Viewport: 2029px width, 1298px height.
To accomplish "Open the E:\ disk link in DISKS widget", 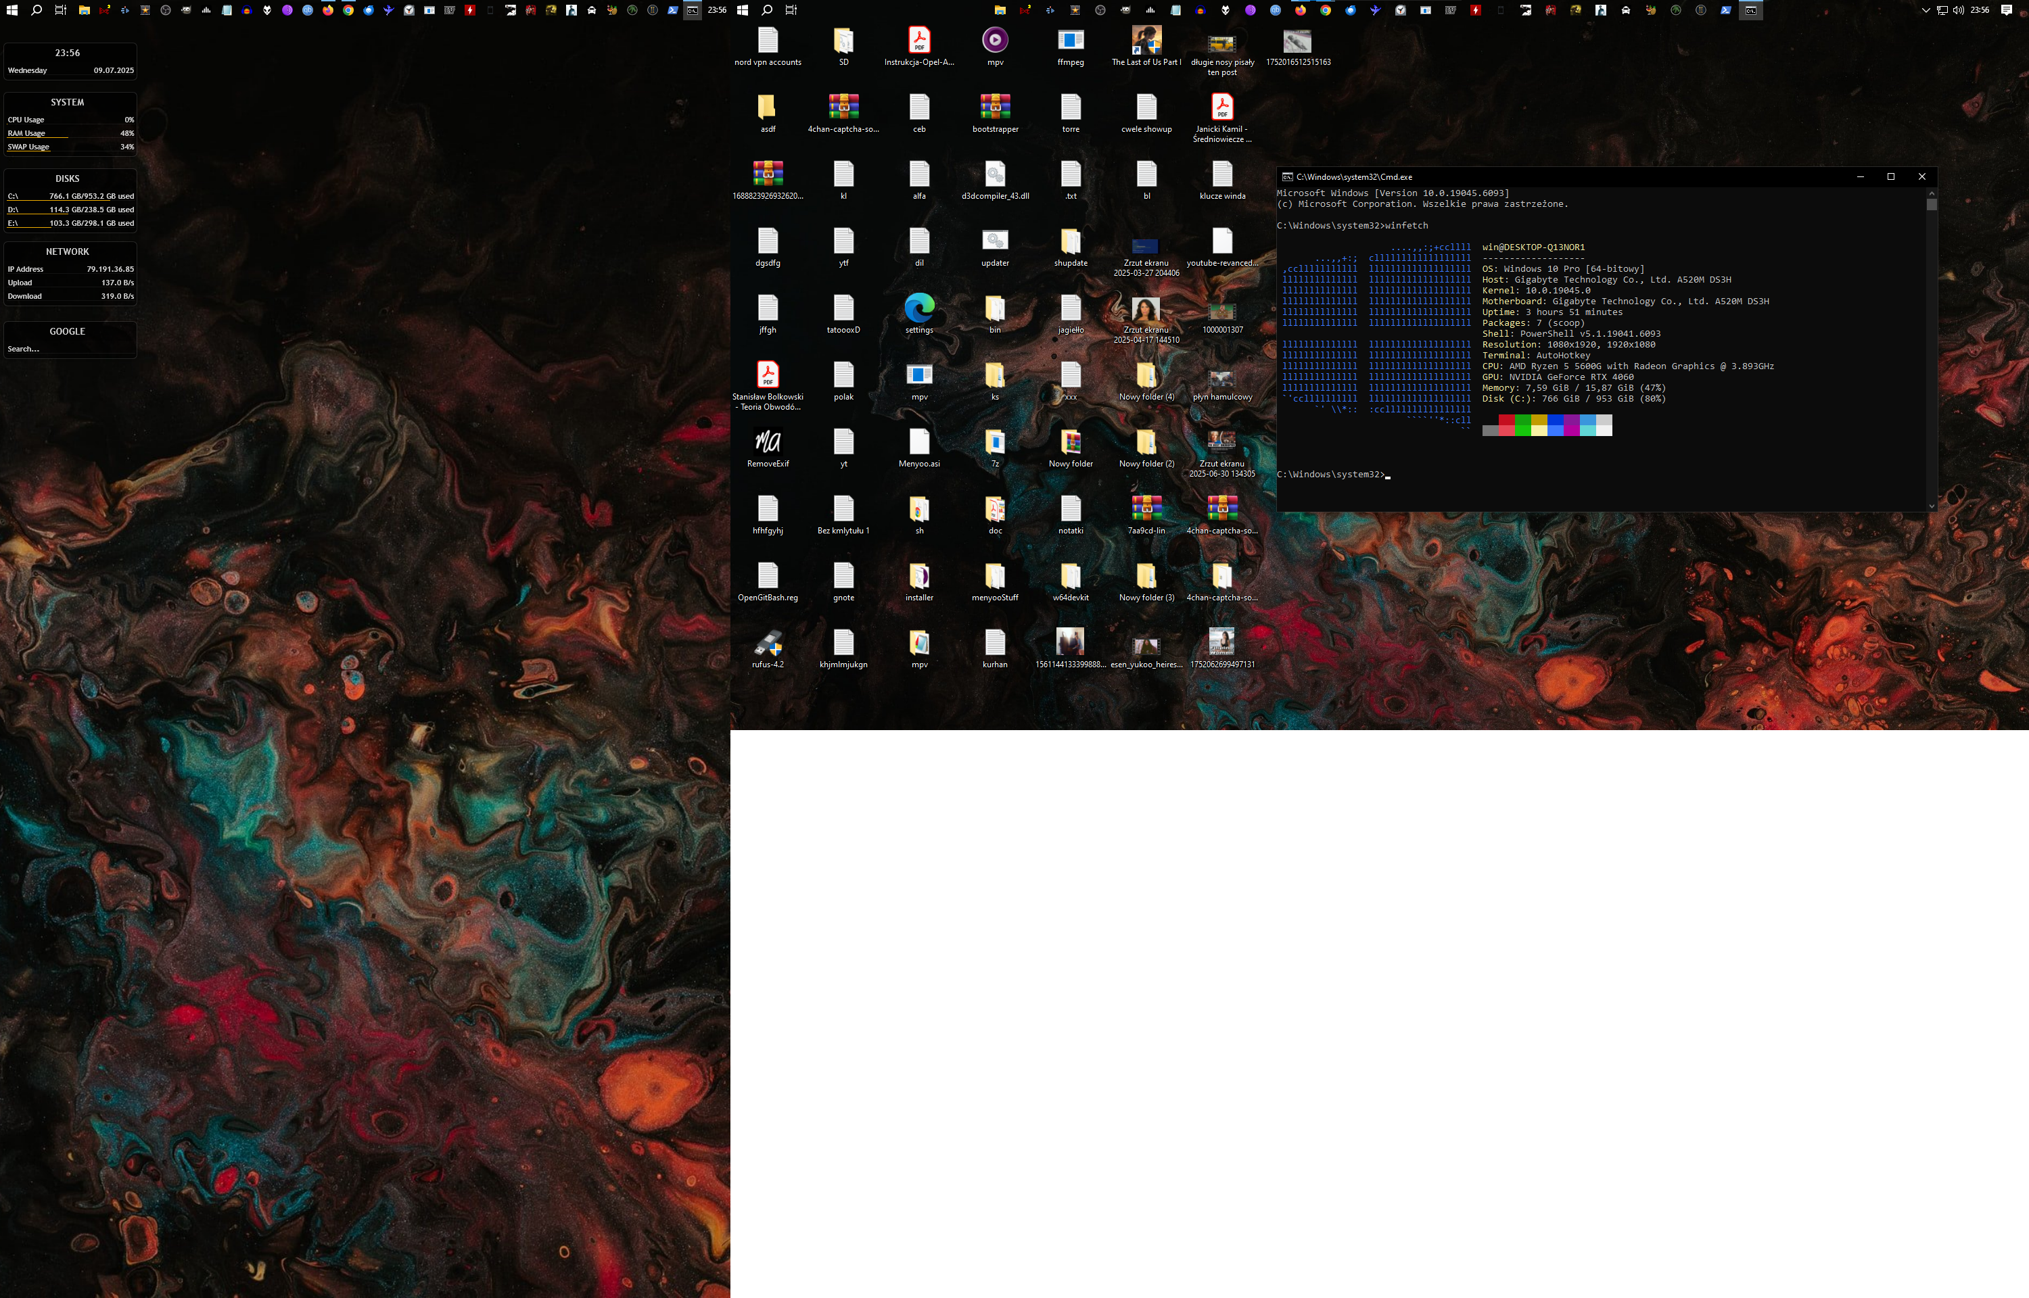I will coord(13,223).
